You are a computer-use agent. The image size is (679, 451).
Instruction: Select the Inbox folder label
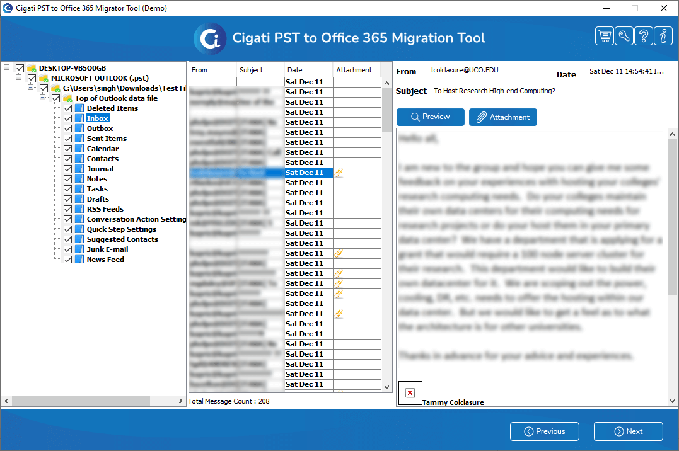coord(98,118)
